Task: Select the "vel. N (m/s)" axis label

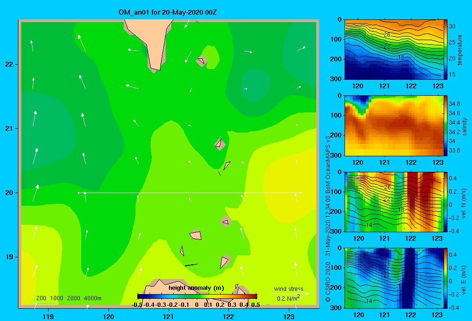Action: pos(464,203)
